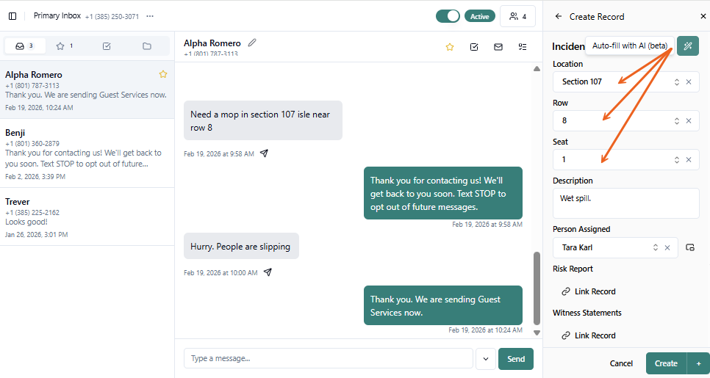Image resolution: width=710 pixels, height=378 pixels.
Task: Click the Type a message input field
Action: pos(328,358)
